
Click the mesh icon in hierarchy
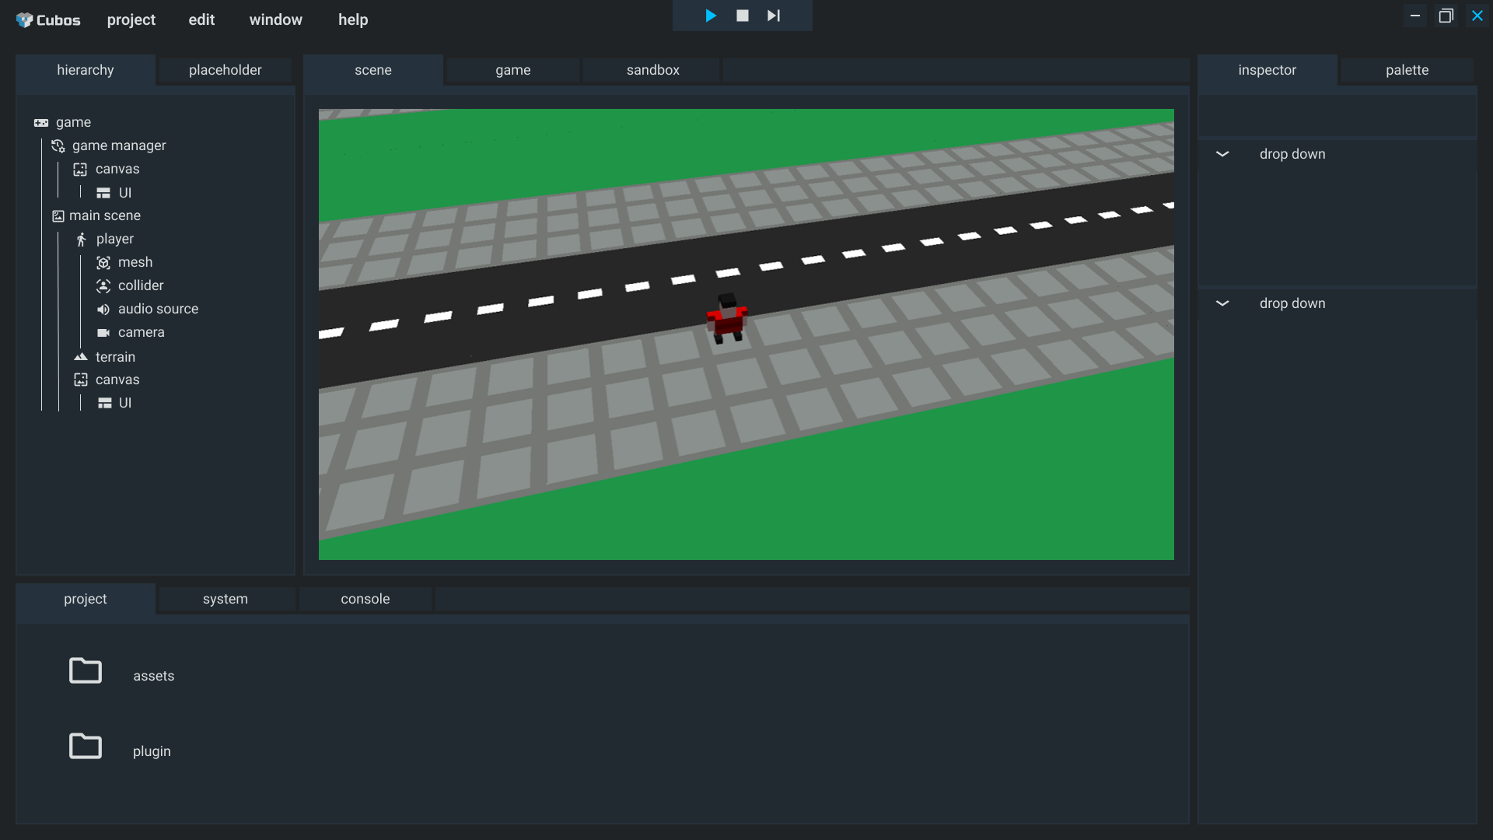[103, 263]
